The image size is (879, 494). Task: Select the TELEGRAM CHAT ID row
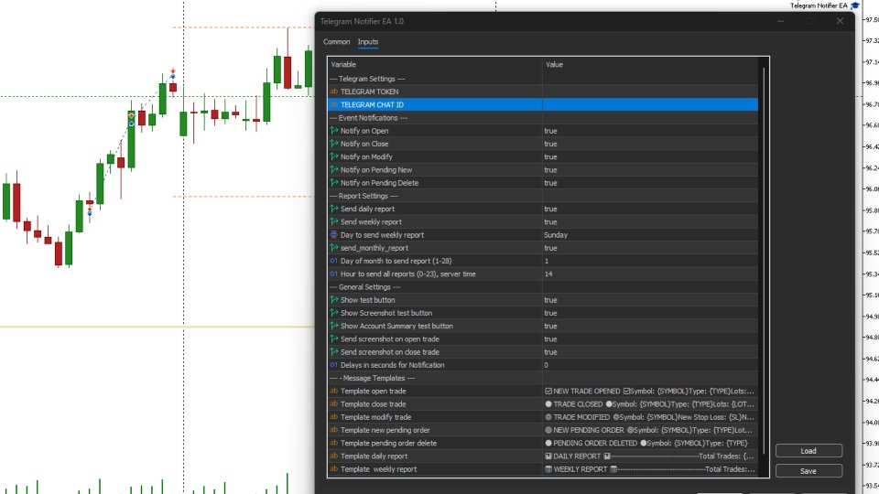pos(543,104)
